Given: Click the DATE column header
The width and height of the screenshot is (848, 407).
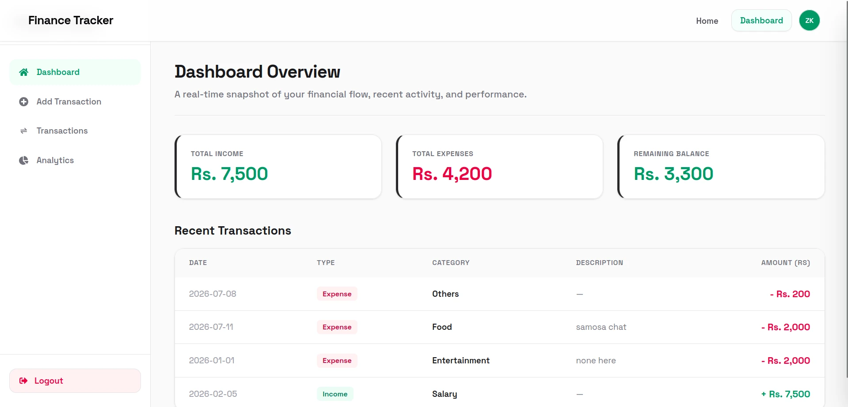Looking at the screenshot, I should [198, 263].
